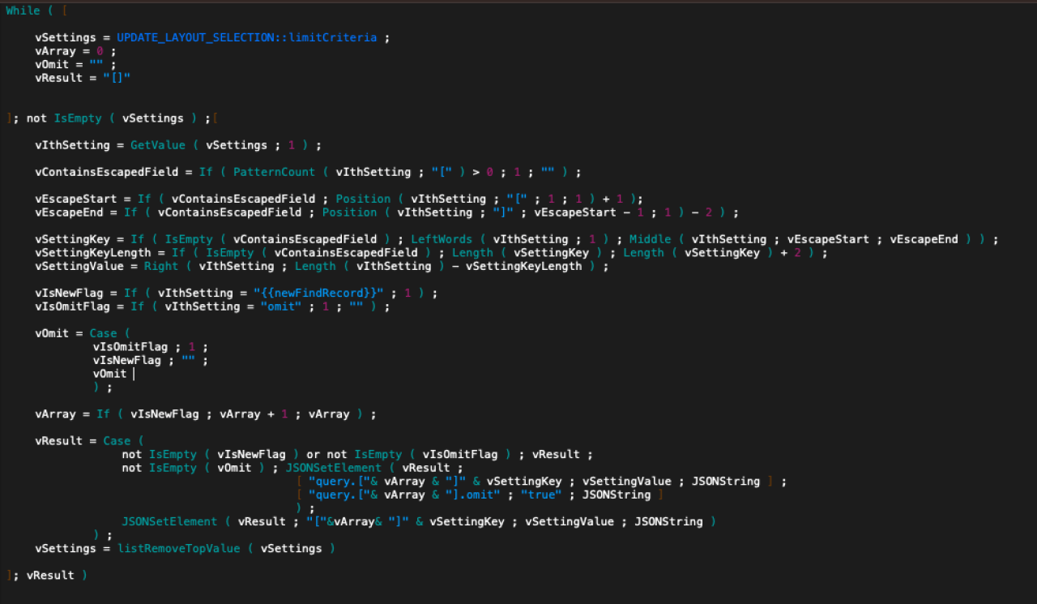Click vContainsEscapedField at the start of its assignment
Screen dimensions: 1037x604
106,172
